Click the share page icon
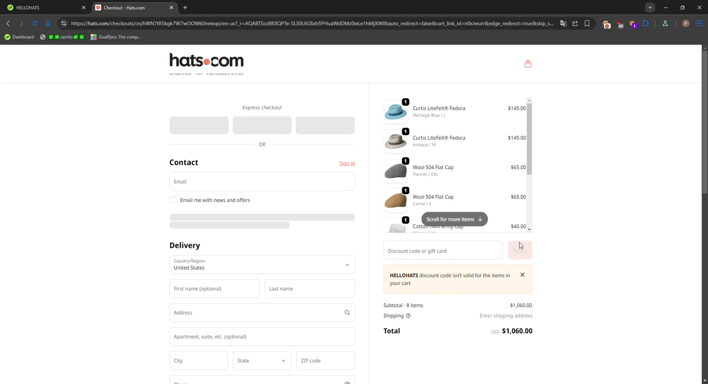 tap(575, 23)
